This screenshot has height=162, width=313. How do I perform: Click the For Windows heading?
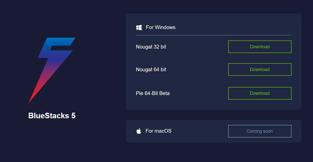click(x=161, y=27)
